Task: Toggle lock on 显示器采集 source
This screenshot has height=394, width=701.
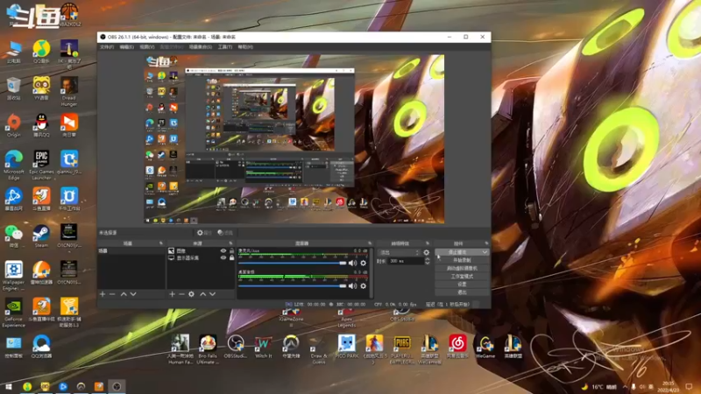Action: [231, 257]
